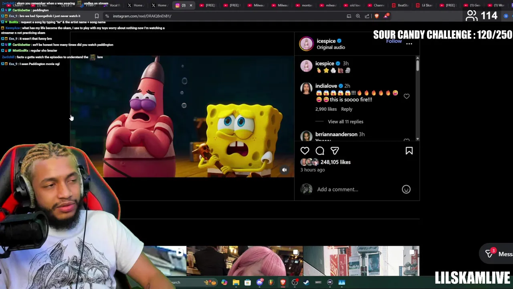Screen dimensions: 513x289
Task: Switch to the Lil $kam... tab
Action: pyautogui.click(x=424, y=5)
